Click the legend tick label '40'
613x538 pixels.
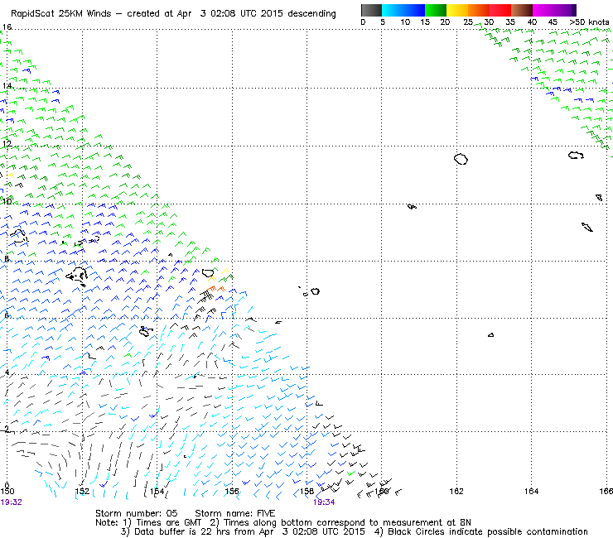pyautogui.click(x=532, y=22)
